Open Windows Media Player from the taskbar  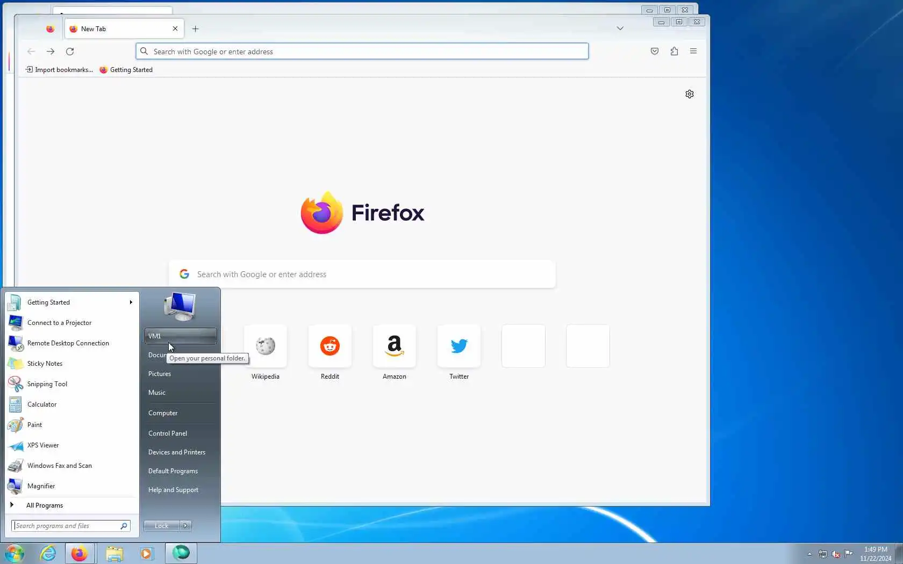click(147, 553)
